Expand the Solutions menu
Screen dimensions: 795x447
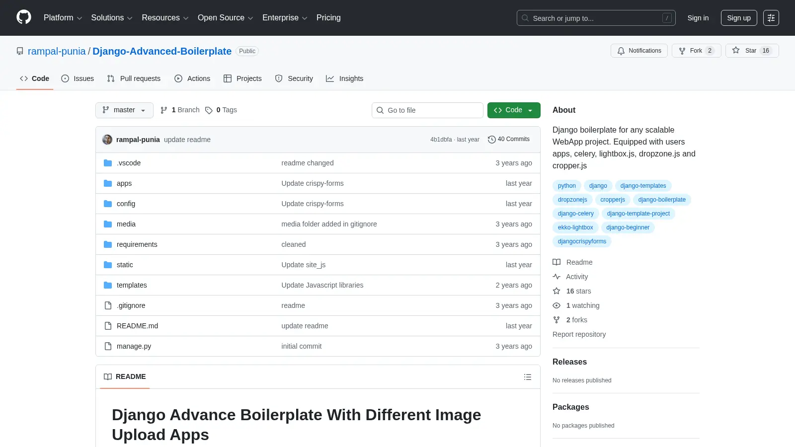[112, 18]
